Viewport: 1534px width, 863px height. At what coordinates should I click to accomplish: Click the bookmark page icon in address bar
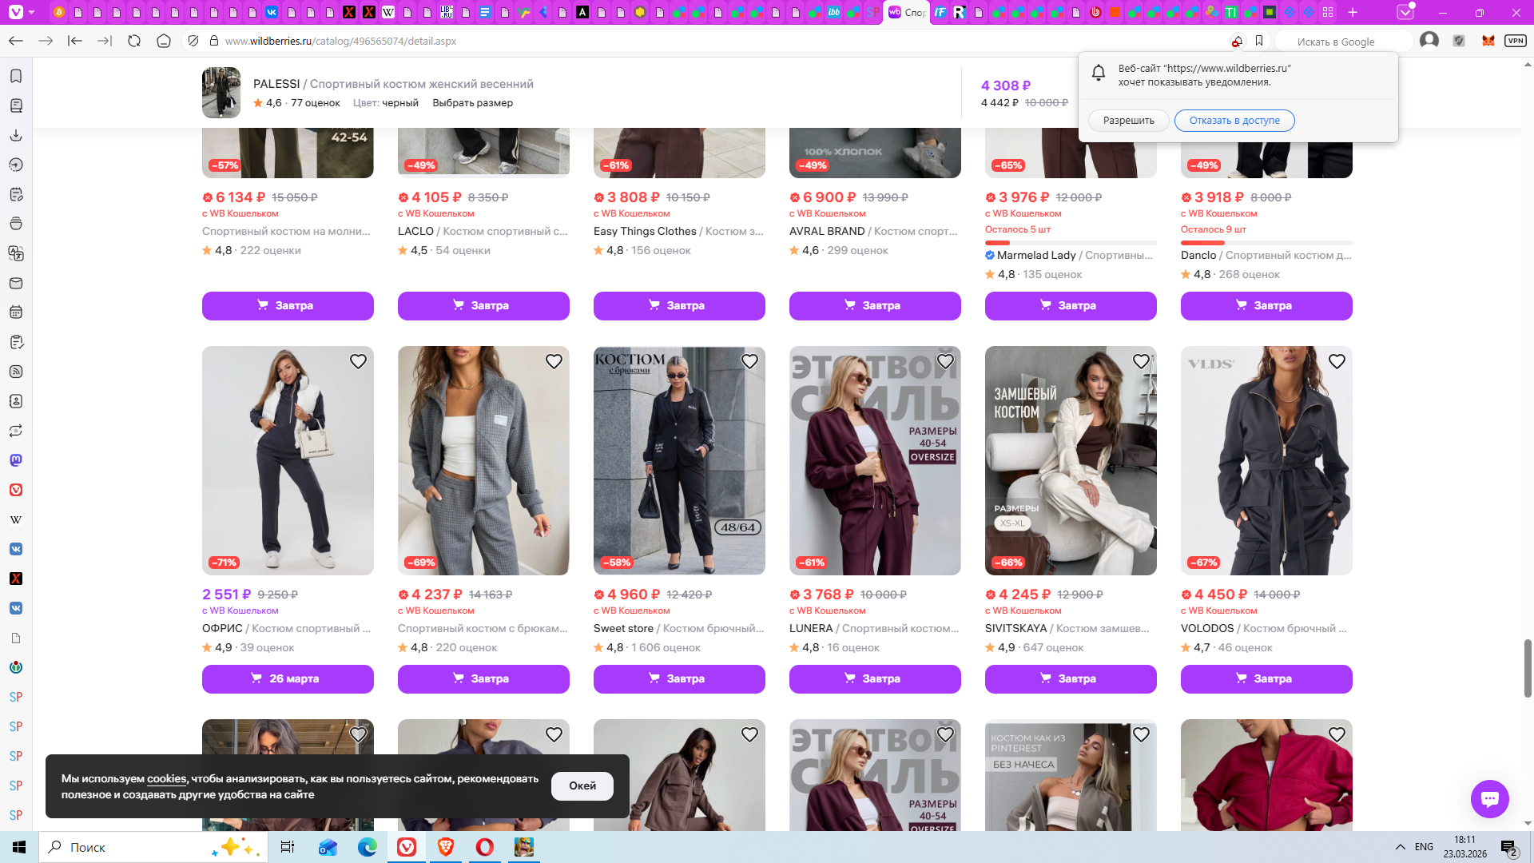pyautogui.click(x=1259, y=41)
